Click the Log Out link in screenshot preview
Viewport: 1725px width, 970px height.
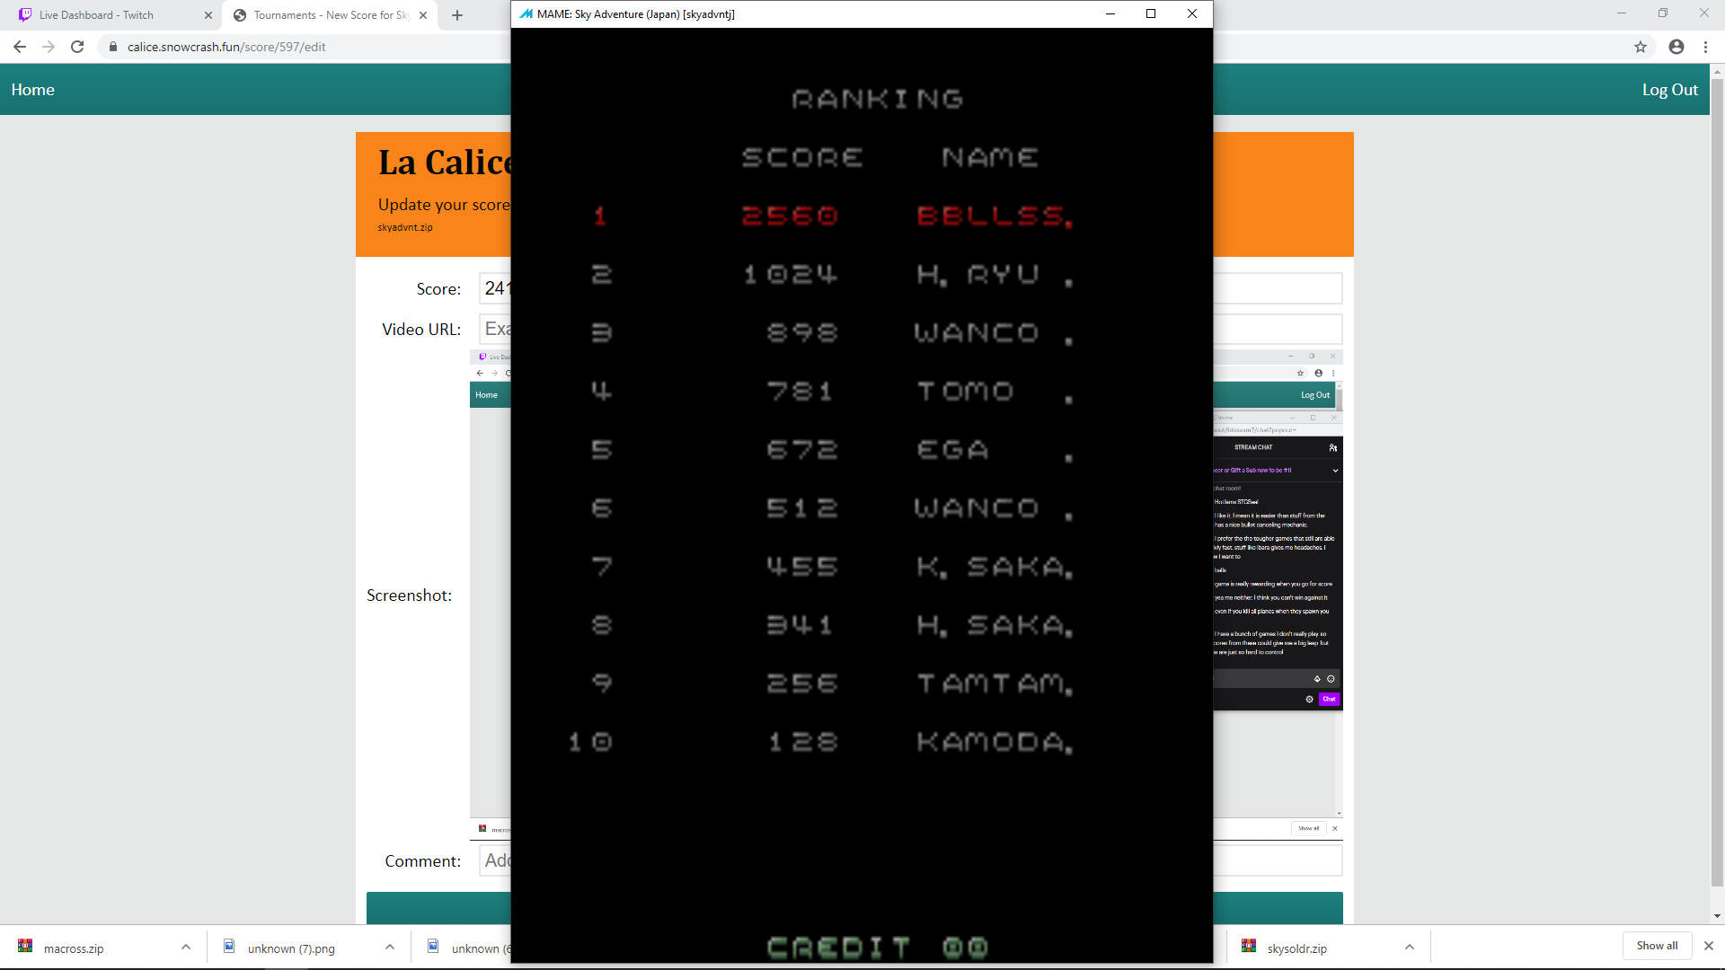click(x=1315, y=395)
